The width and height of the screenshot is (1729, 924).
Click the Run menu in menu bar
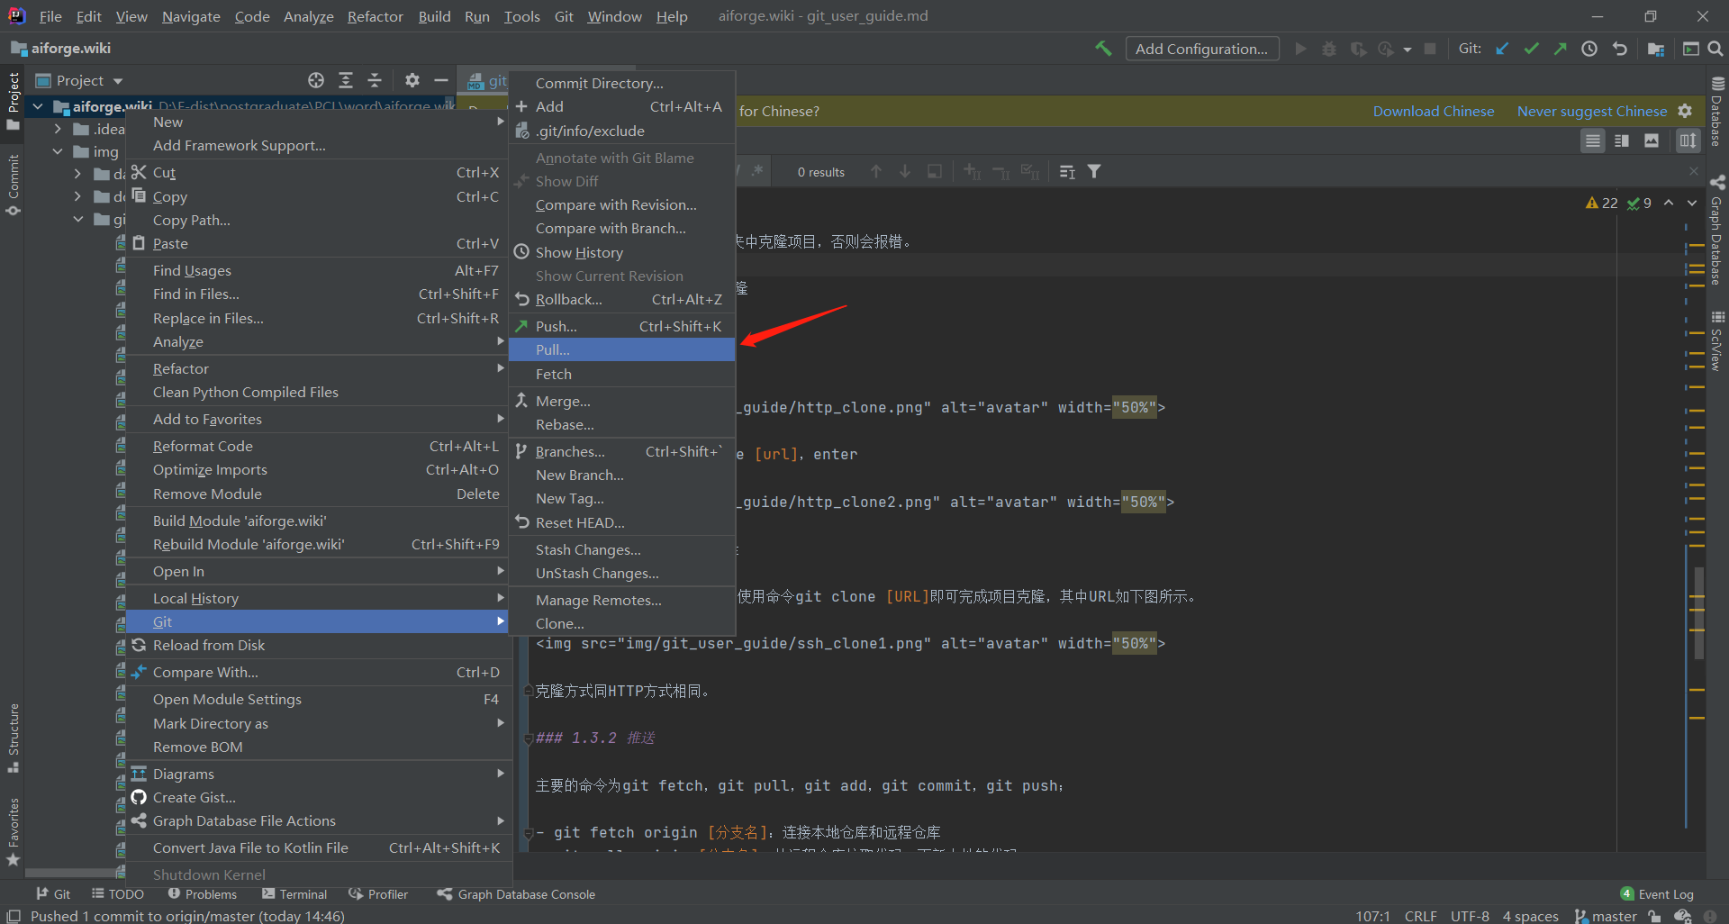[476, 16]
